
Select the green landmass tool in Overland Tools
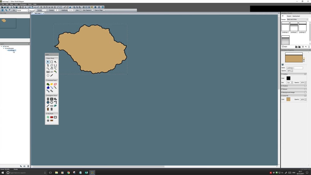pos(48,84)
